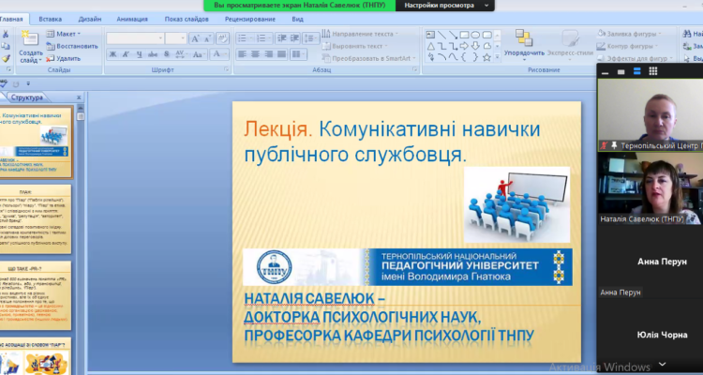Open the Дизайн ribbon tab

pyautogui.click(x=90, y=19)
